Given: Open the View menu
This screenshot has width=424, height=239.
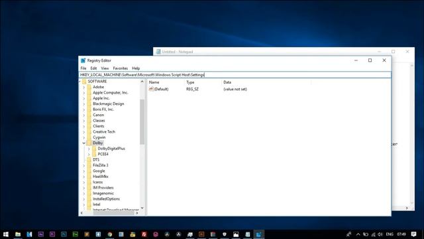Looking at the screenshot, I should click(105, 68).
